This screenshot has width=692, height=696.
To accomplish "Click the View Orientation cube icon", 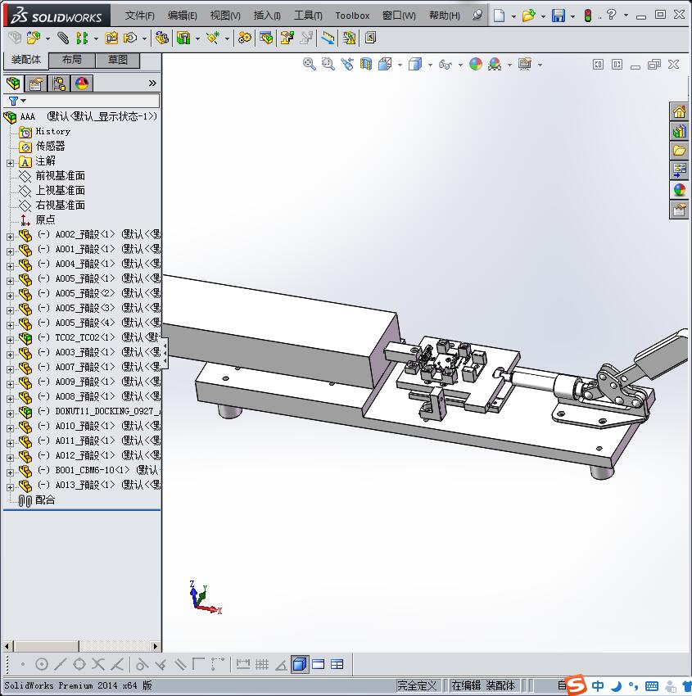I will pyautogui.click(x=385, y=65).
